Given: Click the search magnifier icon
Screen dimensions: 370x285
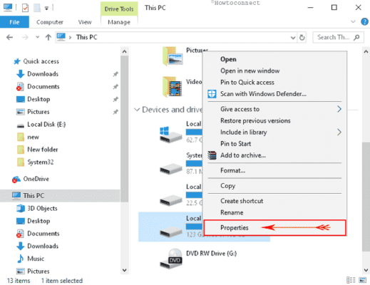Looking at the screenshot, I should 356,37.
